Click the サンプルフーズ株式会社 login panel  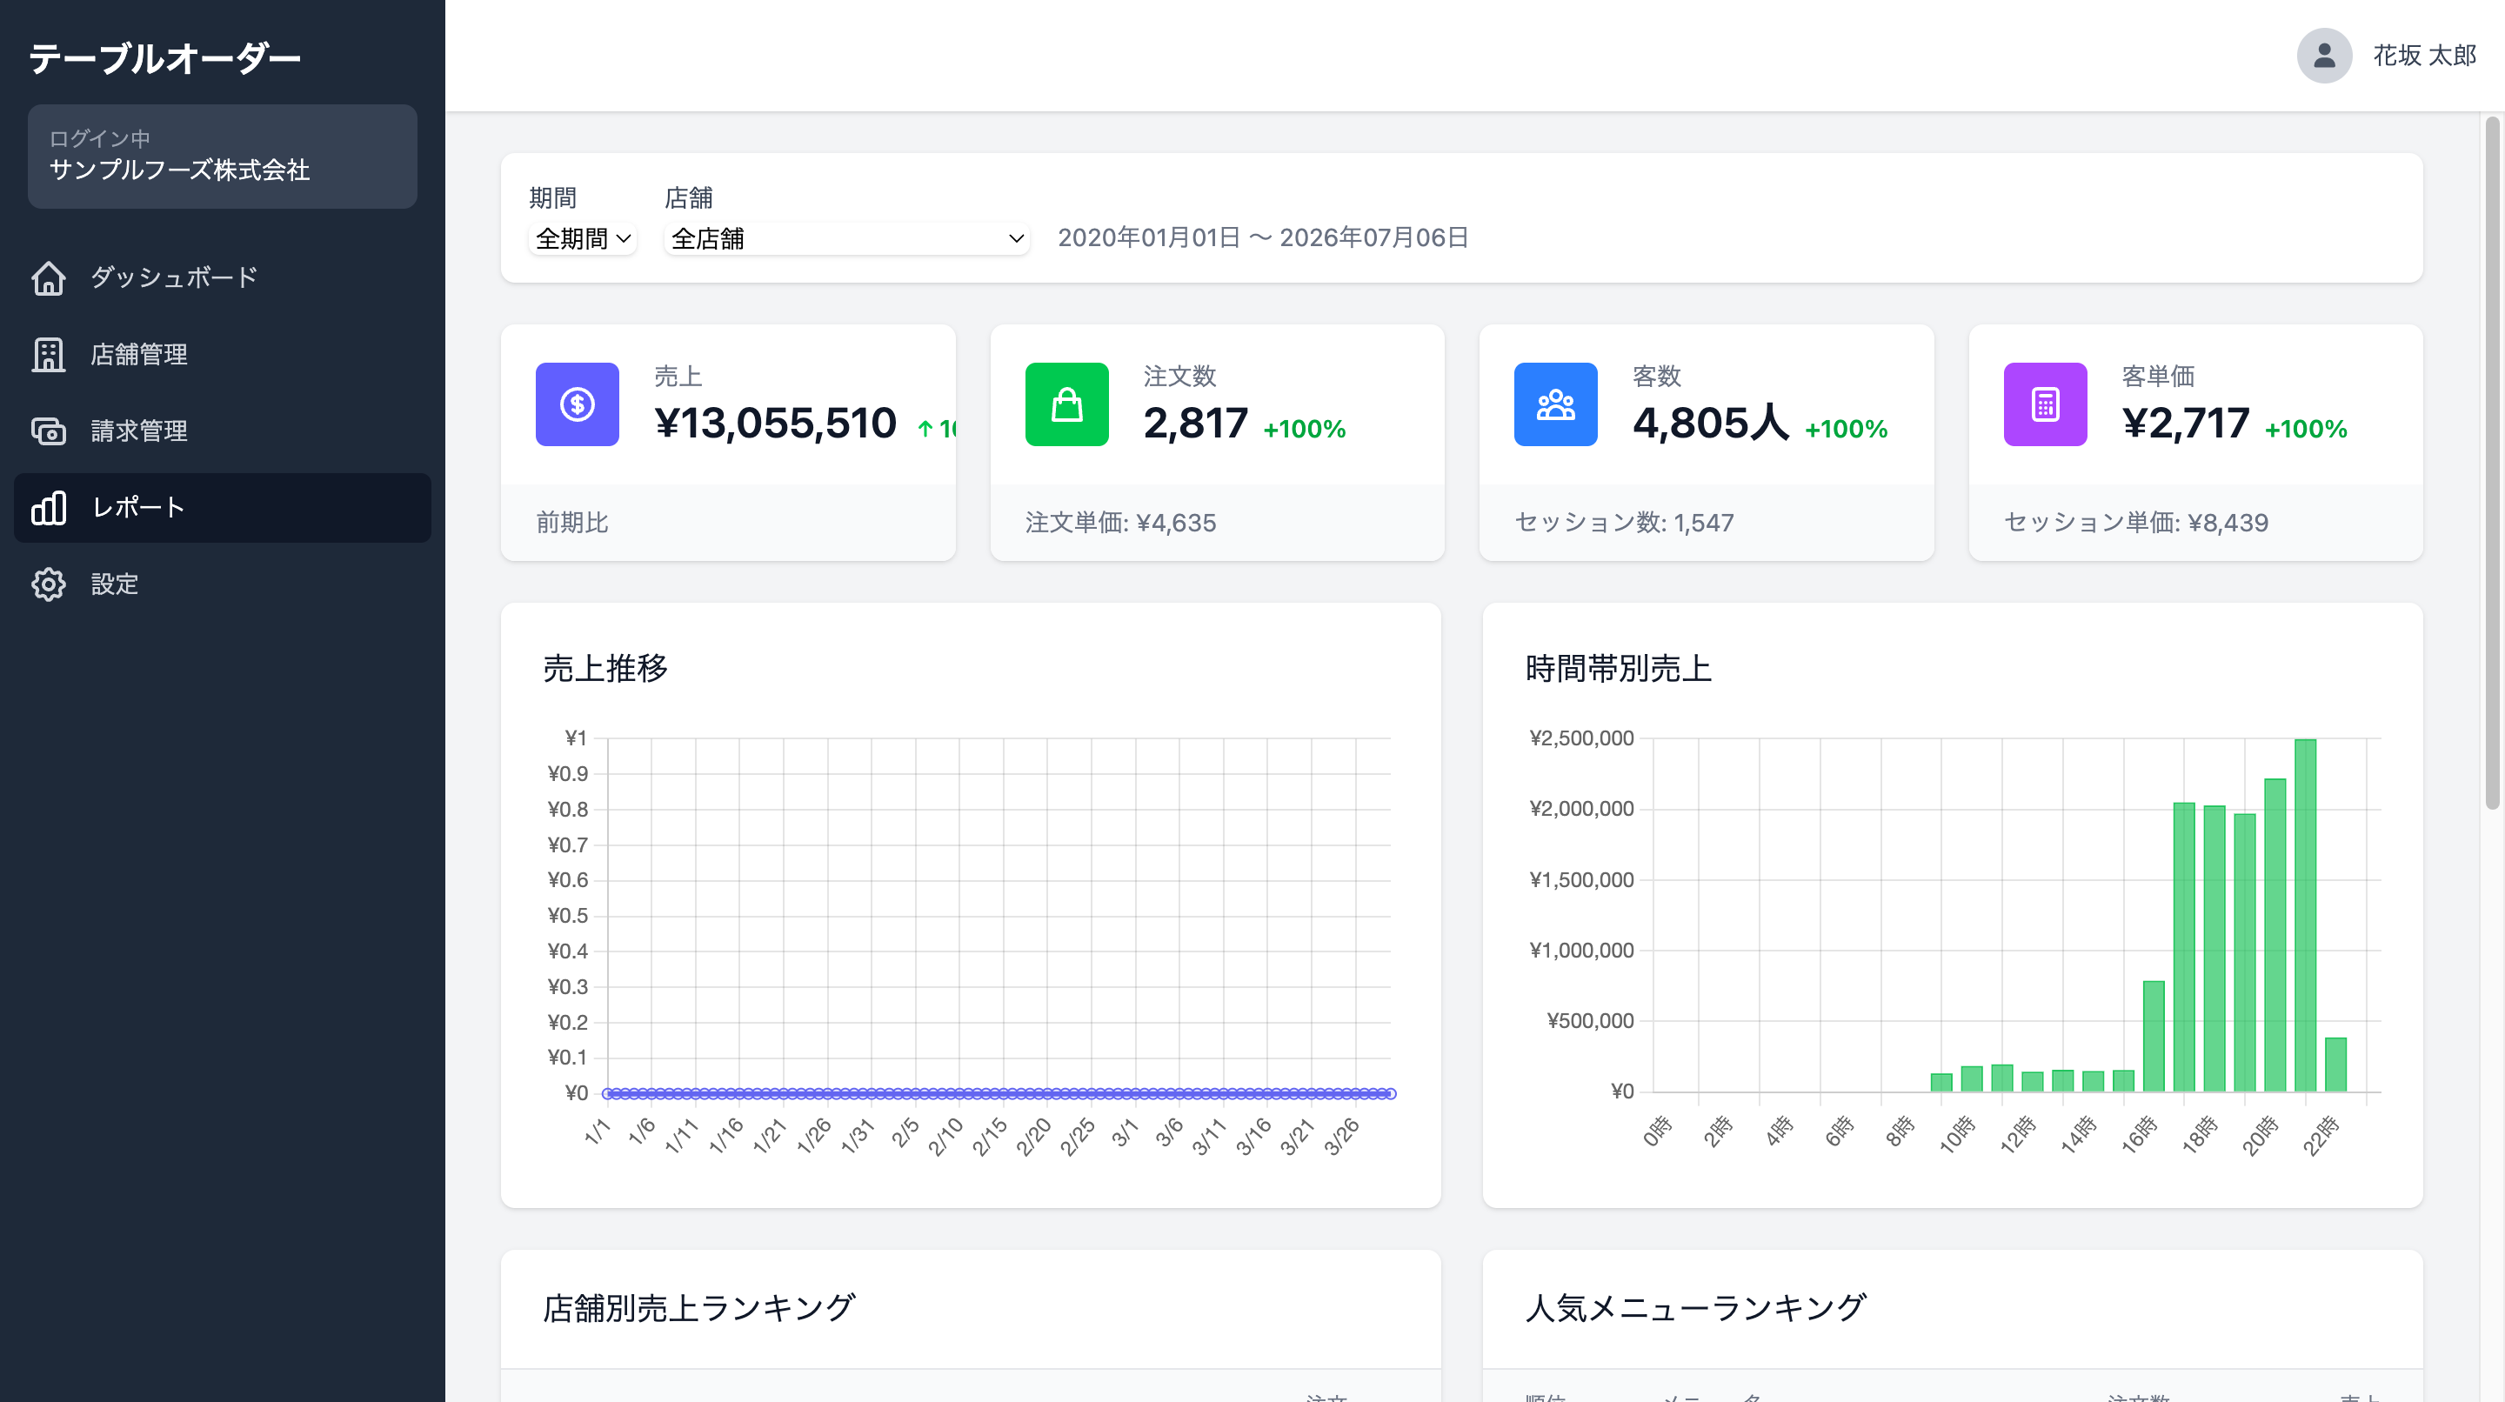coord(223,157)
